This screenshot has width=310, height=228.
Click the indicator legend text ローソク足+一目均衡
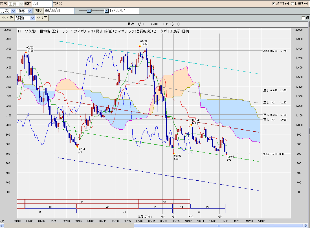click(34, 31)
